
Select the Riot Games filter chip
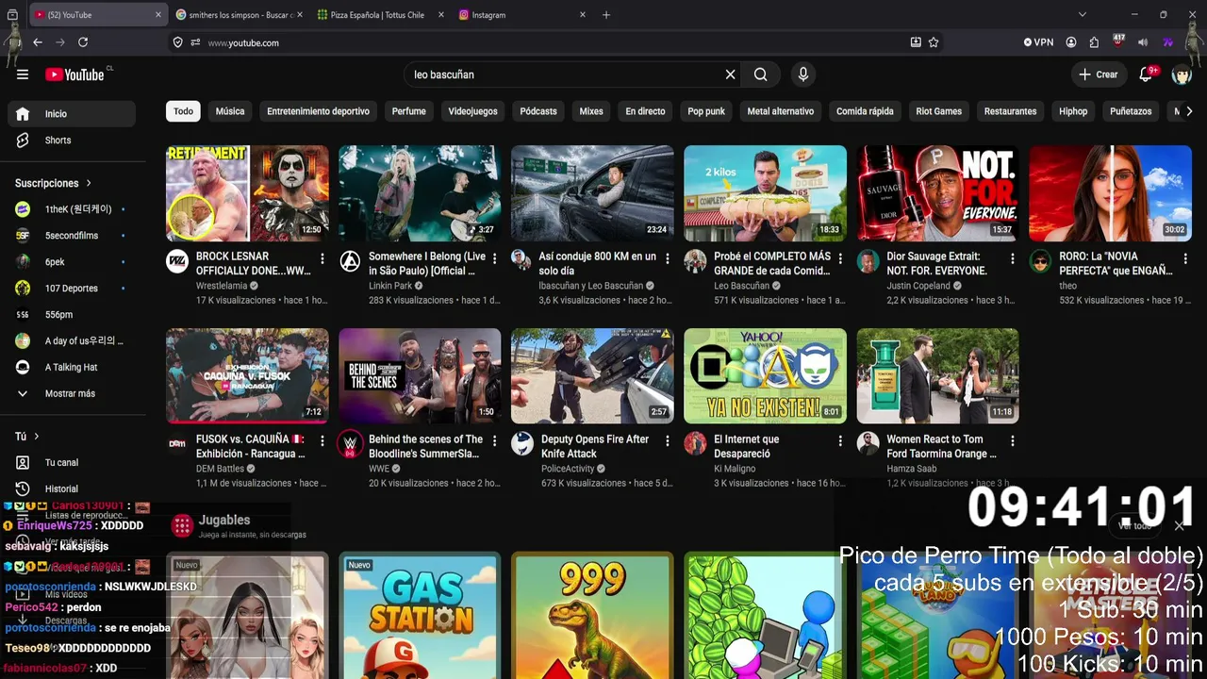pyautogui.click(x=939, y=111)
